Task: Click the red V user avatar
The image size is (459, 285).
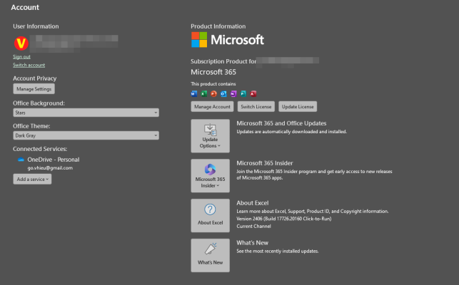Action: click(x=21, y=43)
